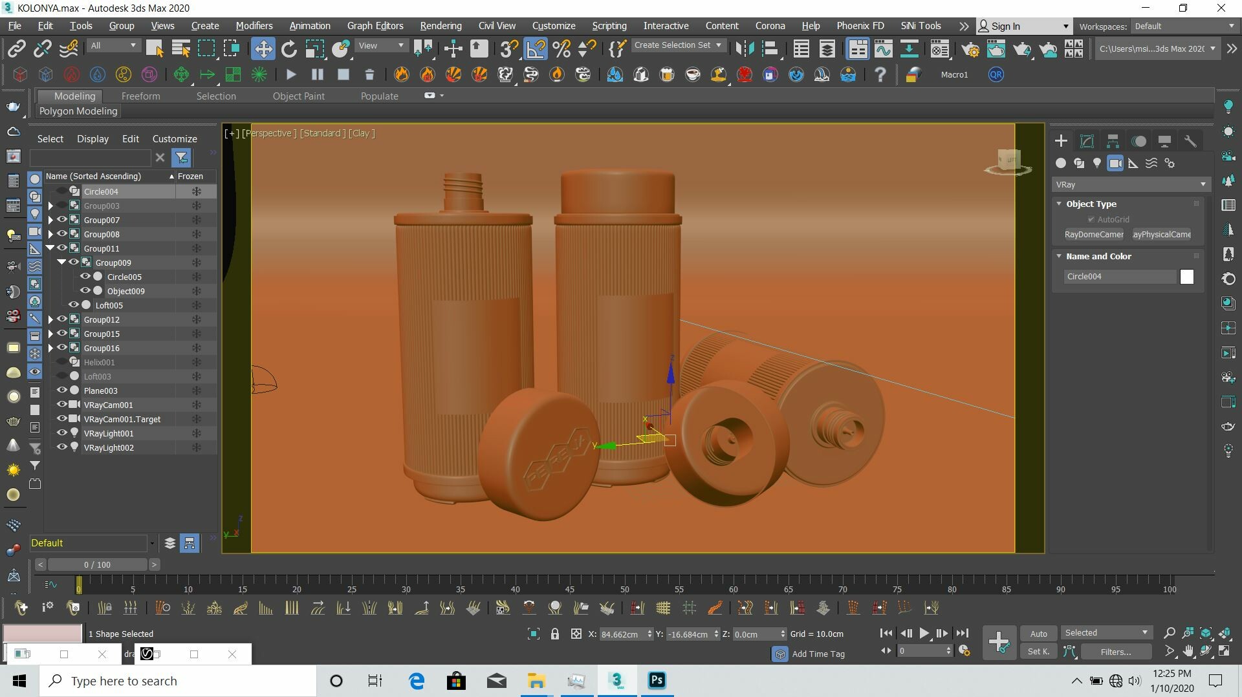The image size is (1242, 697).
Task: Play the animation in the timeline controls
Action: click(924, 634)
